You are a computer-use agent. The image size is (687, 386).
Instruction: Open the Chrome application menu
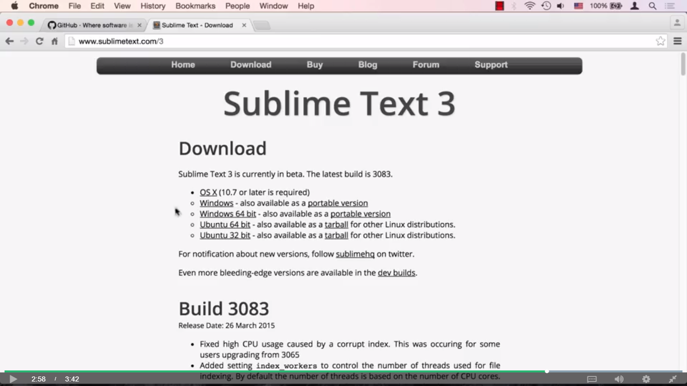tap(44, 6)
